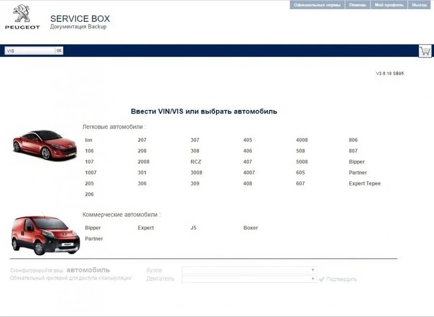Click the red Bipper van image
Image resolution: width=434 pixels, height=317 pixels.
(x=46, y=235)
